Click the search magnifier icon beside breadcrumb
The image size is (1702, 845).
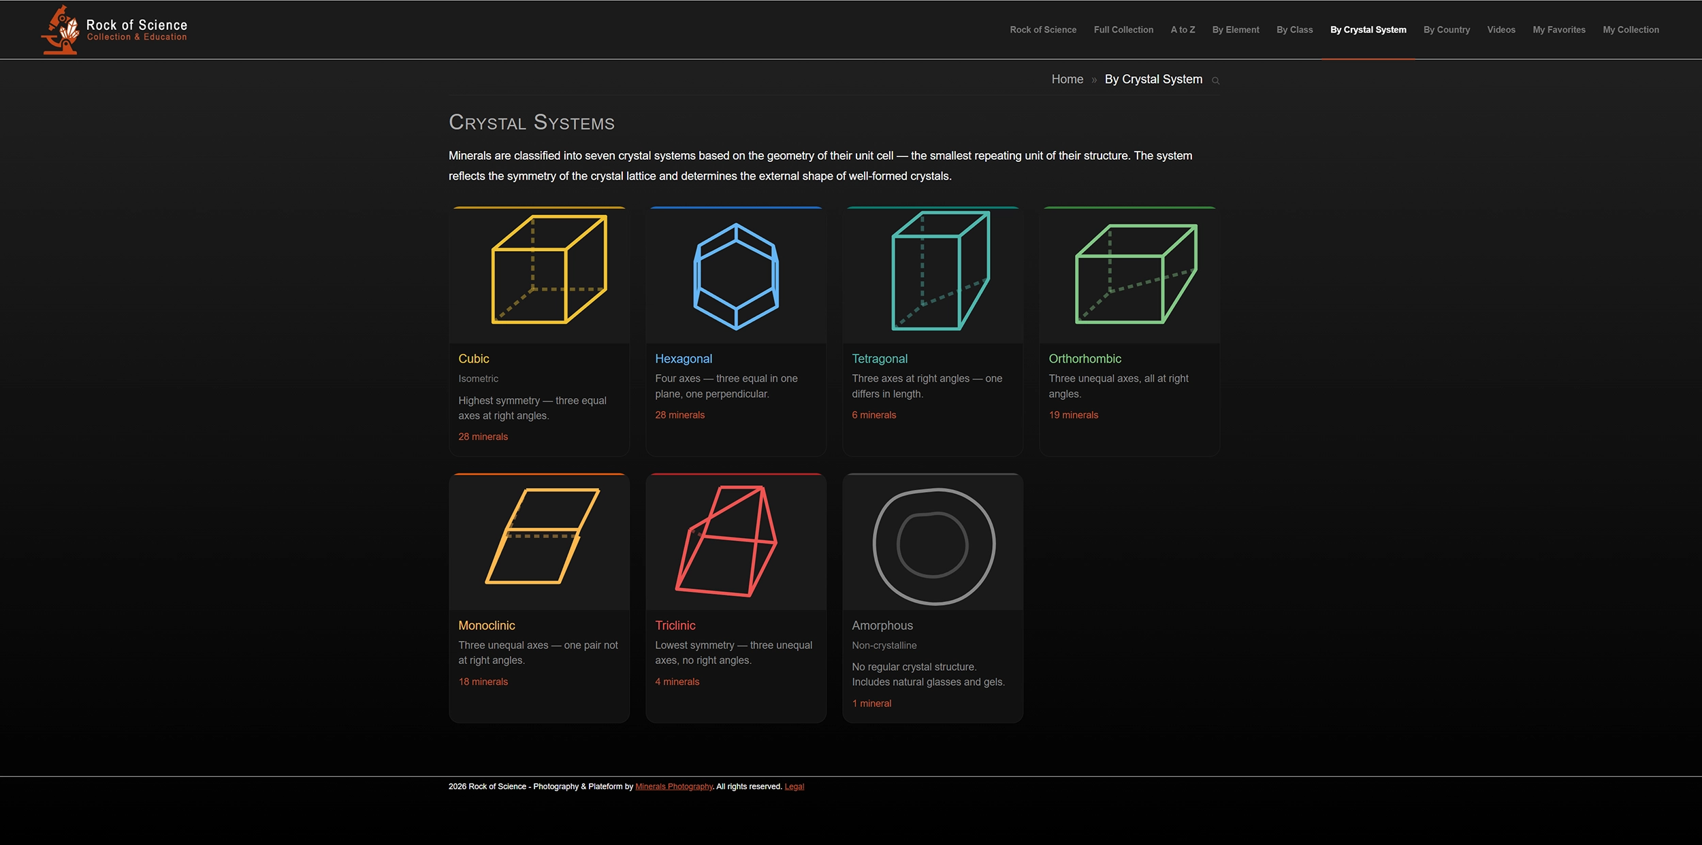click(x=1215, y=81)
